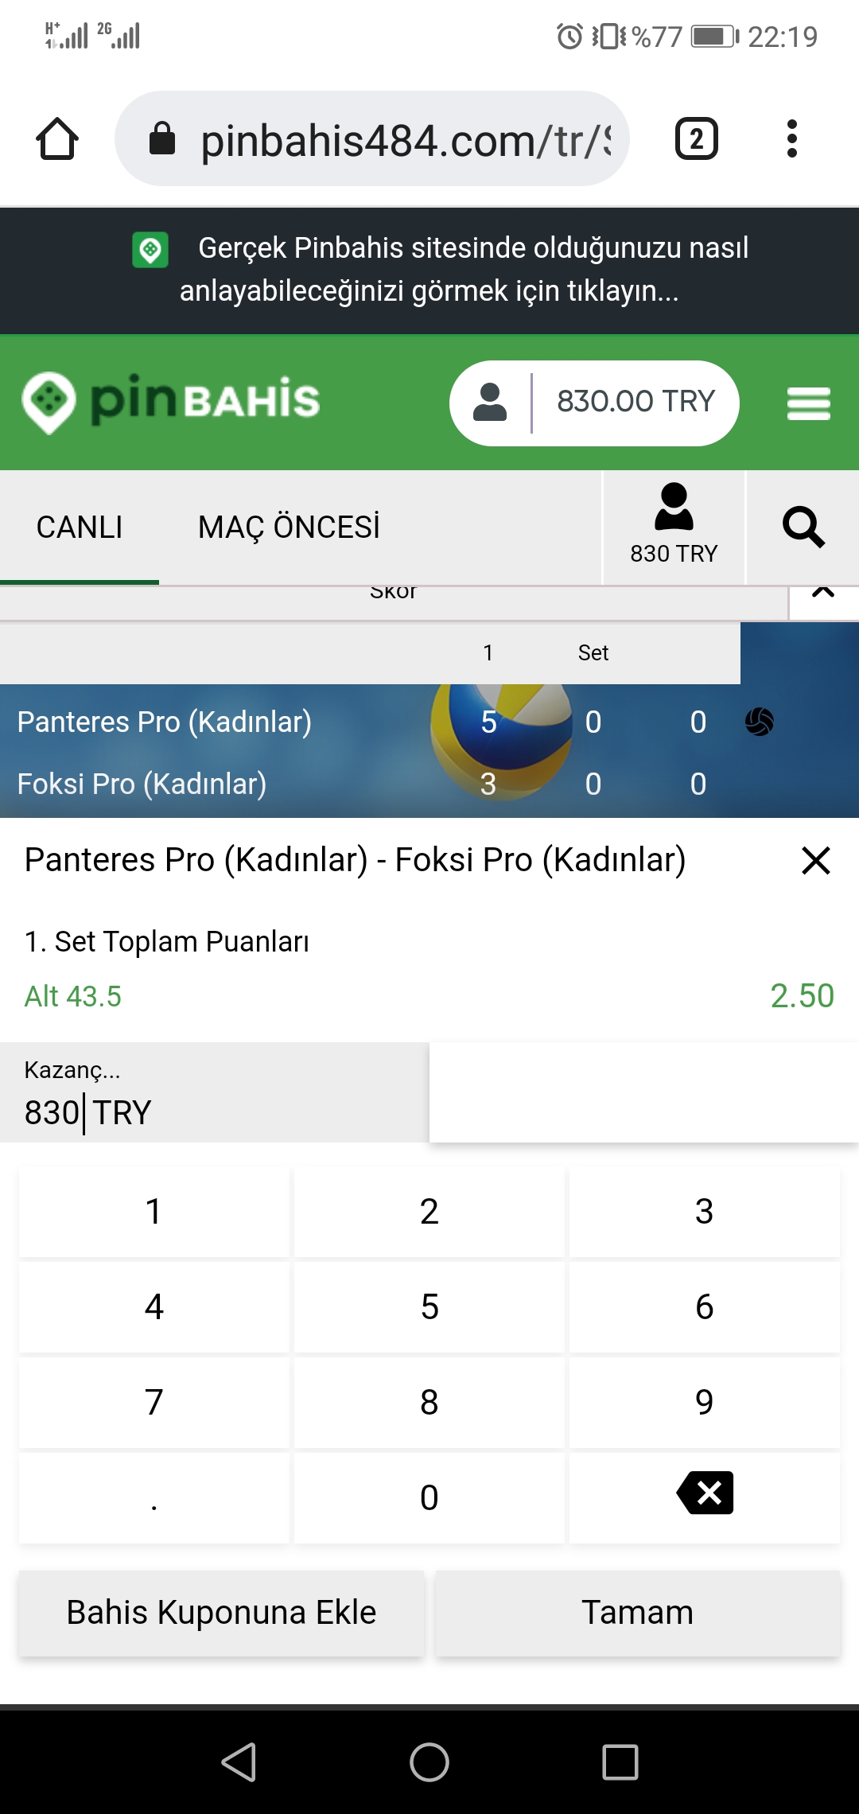859x1814 pixels.
Task: Switch to the MAÇ ÖNCESİ tab
Action: 289,527
